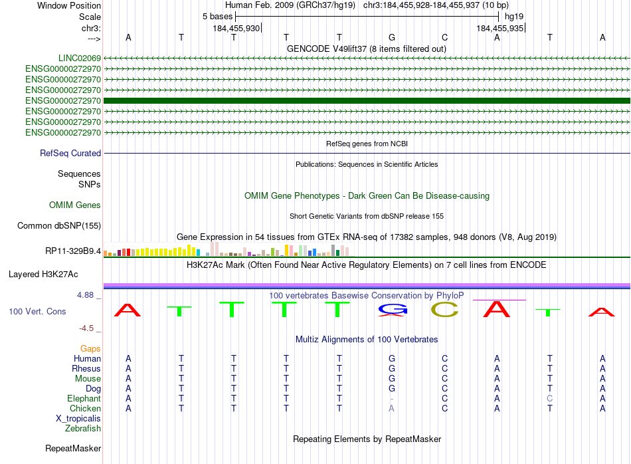Screen dimensions: 631x464
Task: Open the RefSeq Curated track label
Action: point(70,153)
